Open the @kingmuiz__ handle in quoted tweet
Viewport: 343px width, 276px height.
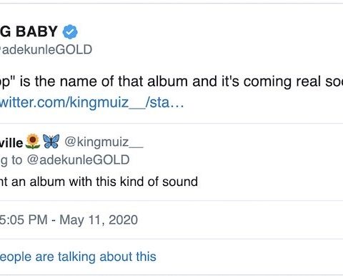tap(104, 142)
